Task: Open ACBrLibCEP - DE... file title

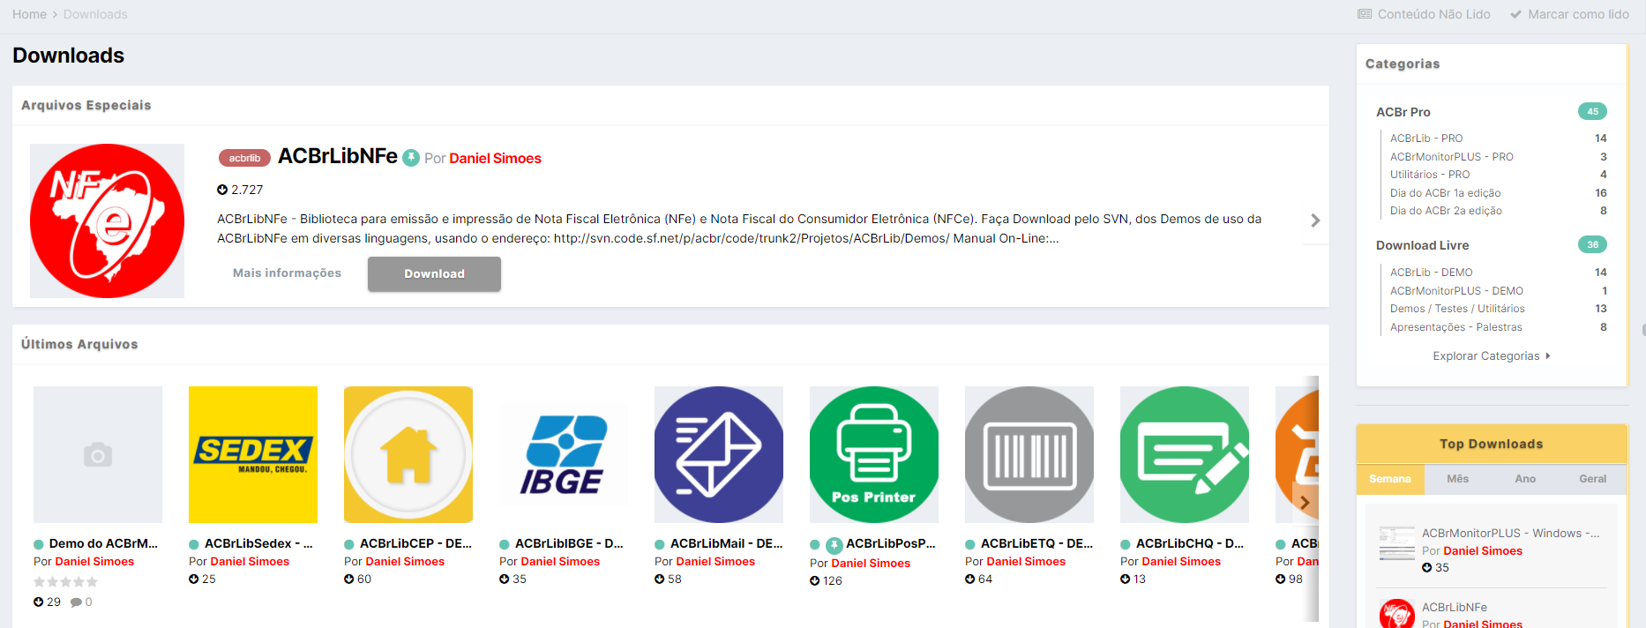Action: (415, 543)
